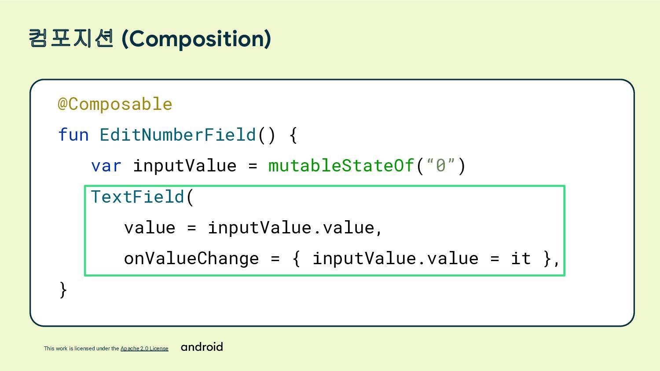Click the onValueChange parameter

191,258
